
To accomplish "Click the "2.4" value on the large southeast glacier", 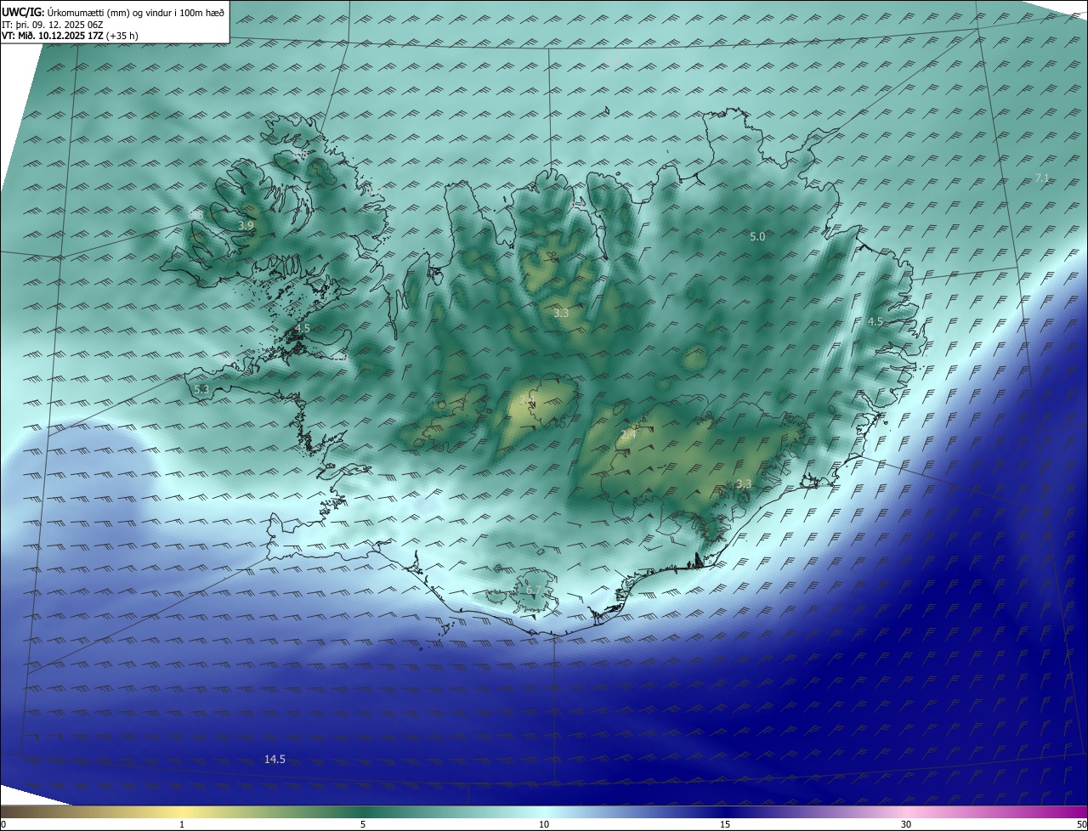I will point(628,435).
